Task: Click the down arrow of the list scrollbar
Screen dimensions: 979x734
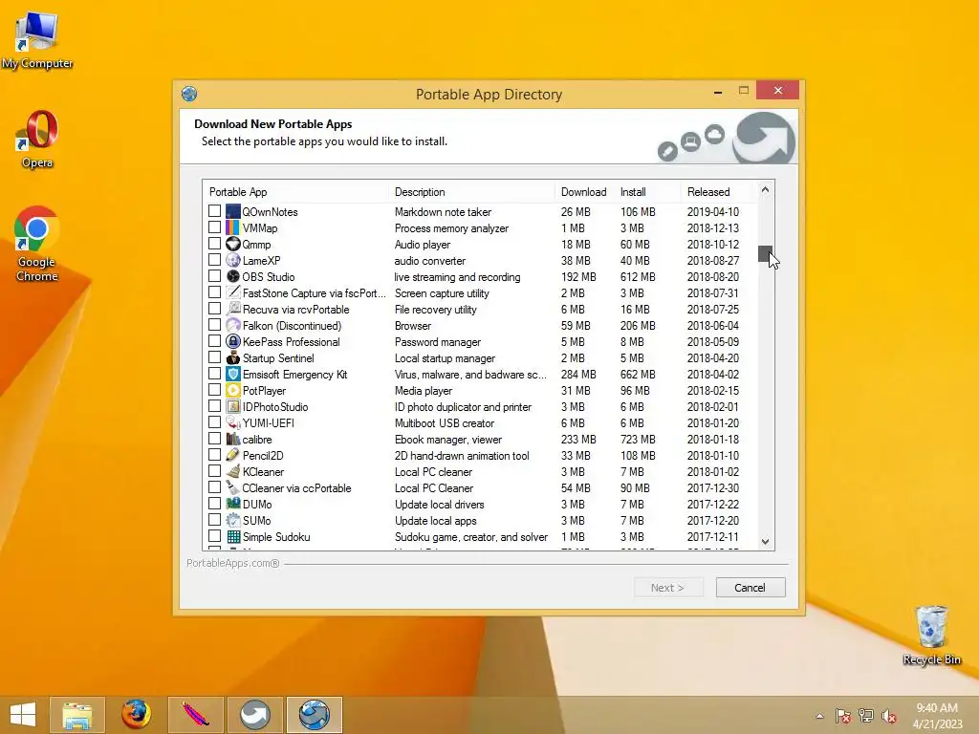Action: pos(765,542)
